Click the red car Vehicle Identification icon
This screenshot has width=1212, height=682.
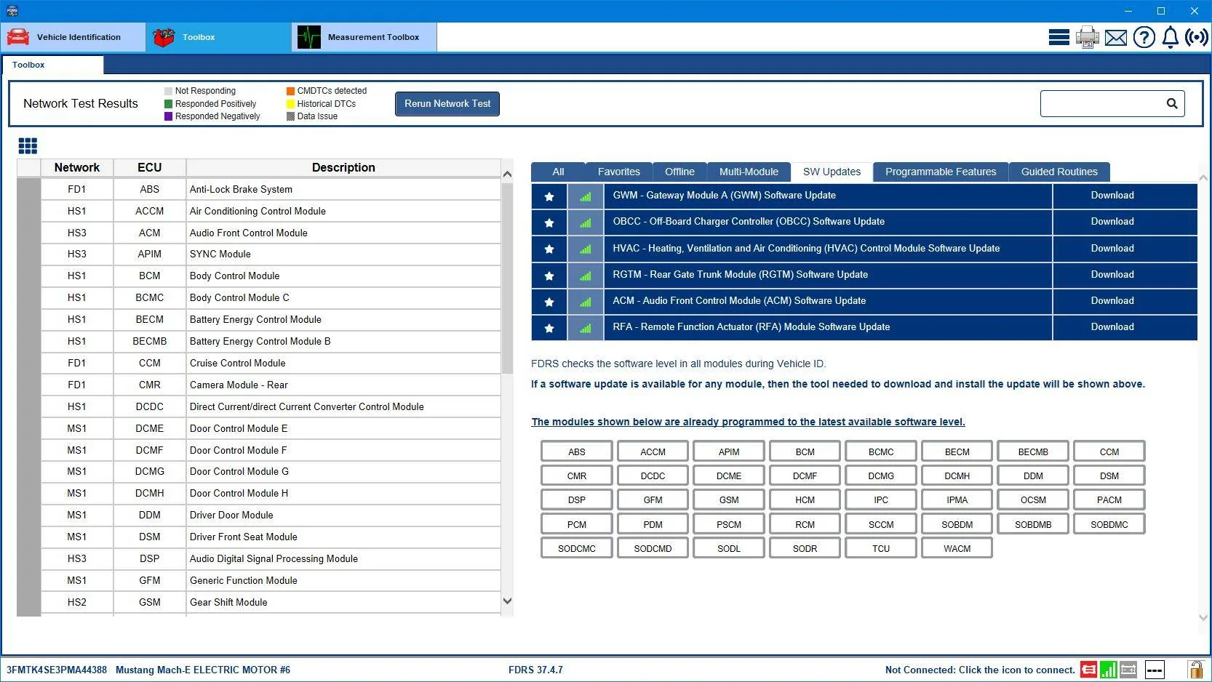[18, 37]
